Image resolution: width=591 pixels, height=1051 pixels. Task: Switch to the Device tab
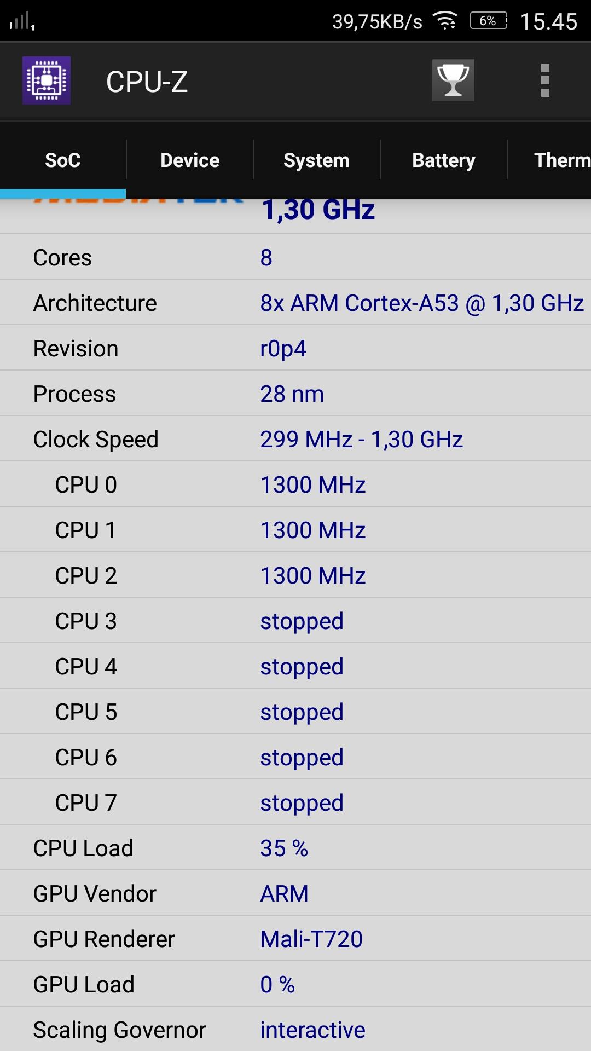click(190, 160)
